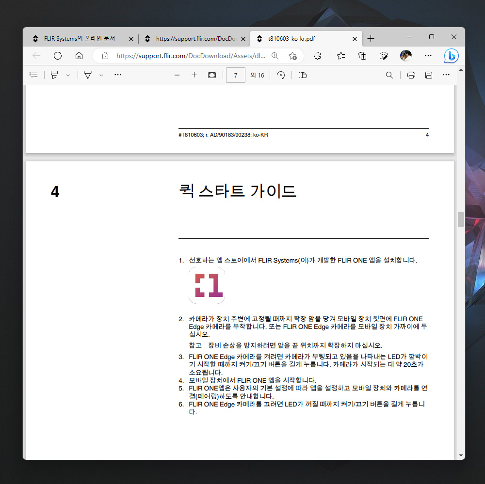
Task: Search within the PDF document
Action: point(389,75)
